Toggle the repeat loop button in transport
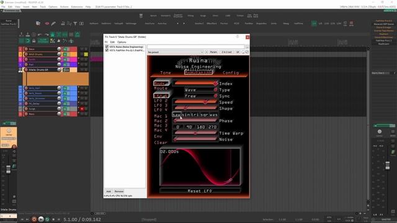The width and height of the screenshot is (397, 223). coord(47,219)
